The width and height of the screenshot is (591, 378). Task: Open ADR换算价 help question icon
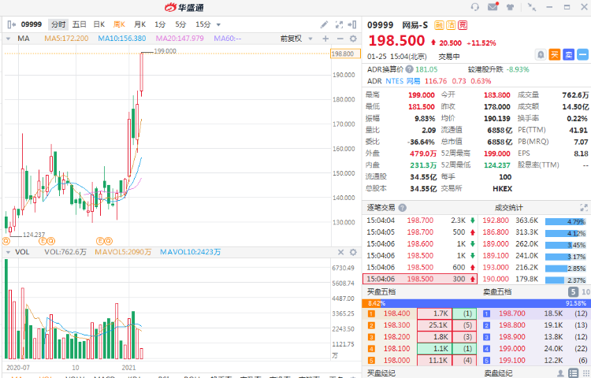coord(409,69)
